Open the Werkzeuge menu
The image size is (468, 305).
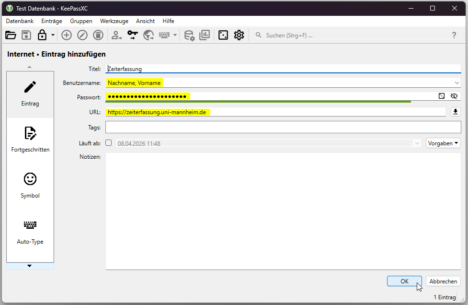pos(114,21)
